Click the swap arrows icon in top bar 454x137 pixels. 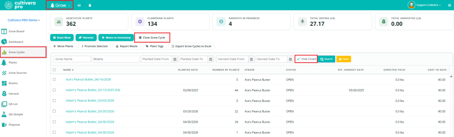pos(79,5)
